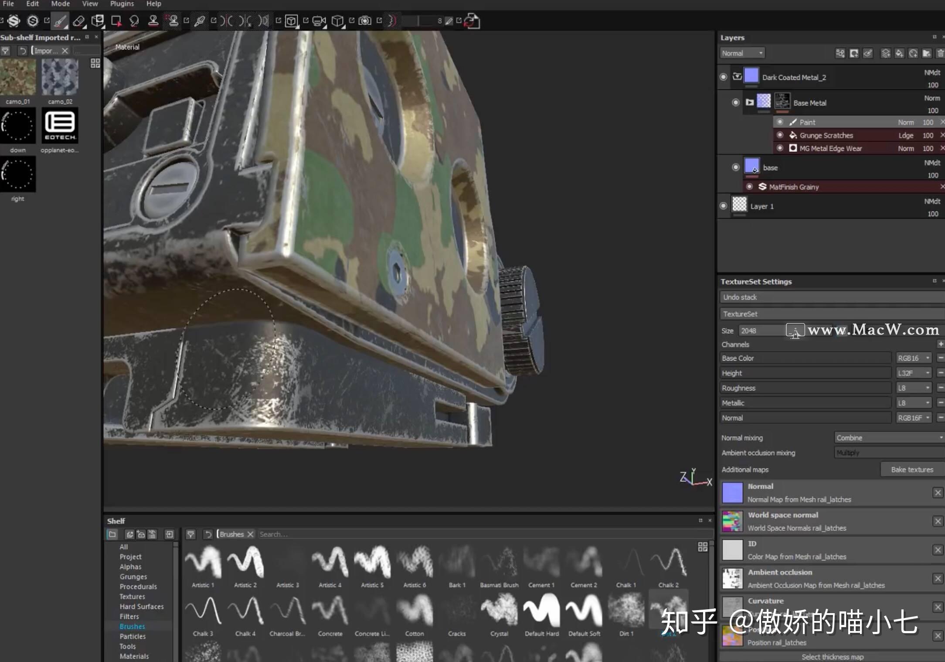Screen dimensions: 945x662
Task: Open the Plugins menu
Action: click(122, 3)
